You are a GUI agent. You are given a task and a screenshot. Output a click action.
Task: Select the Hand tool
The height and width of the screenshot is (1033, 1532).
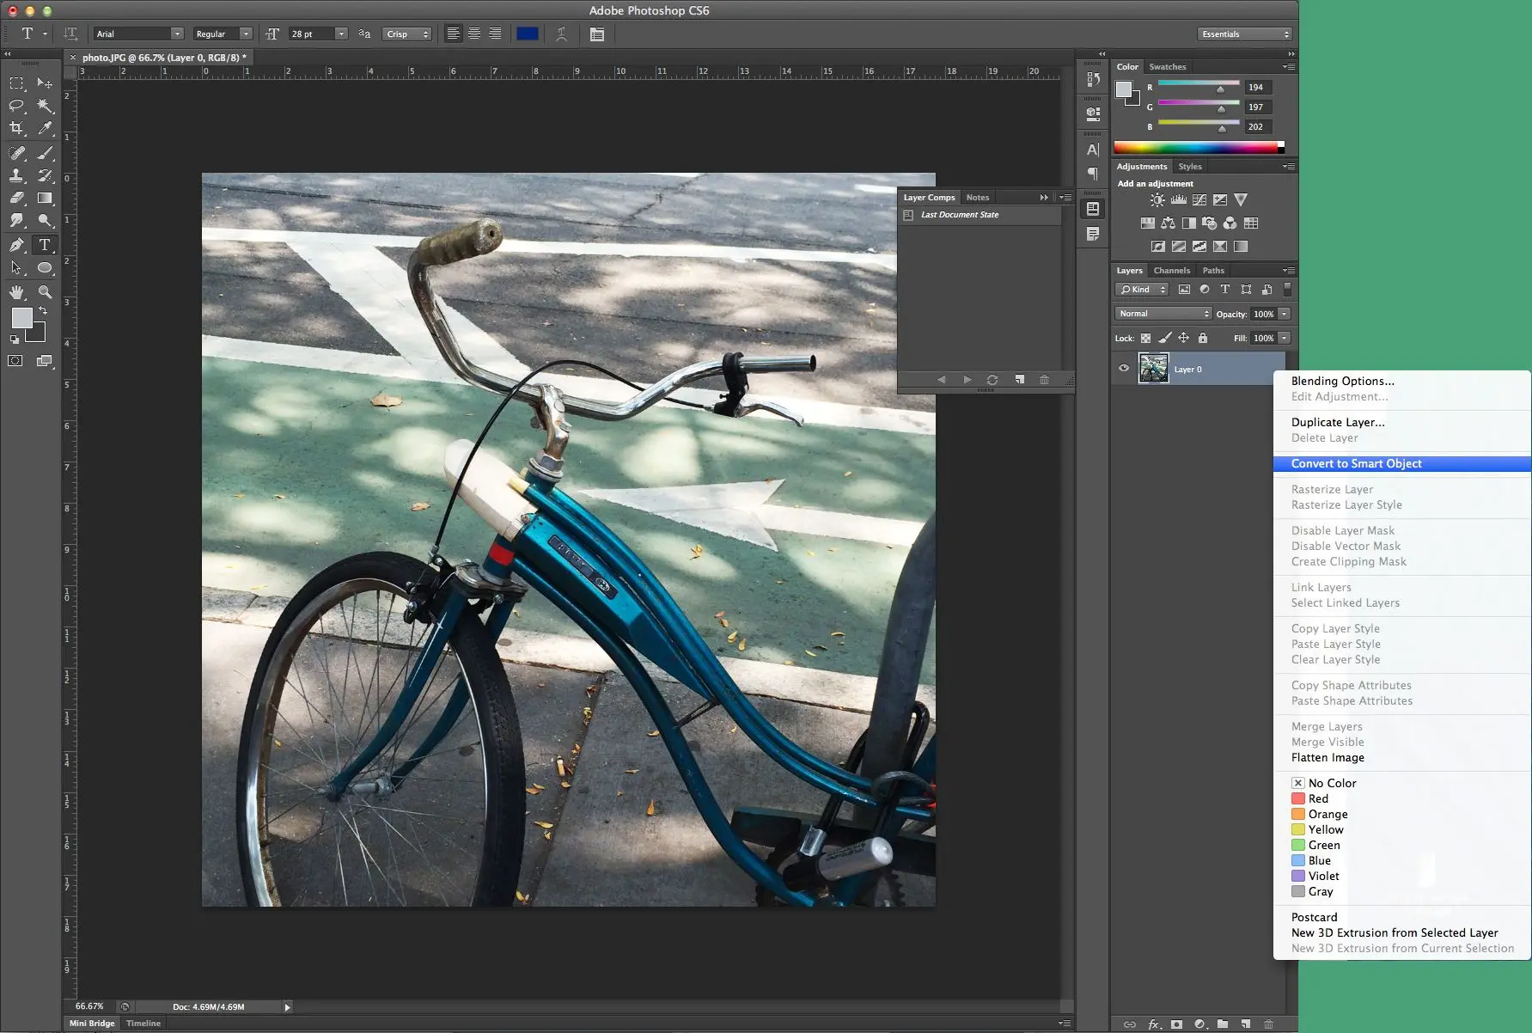coord(16,292)
